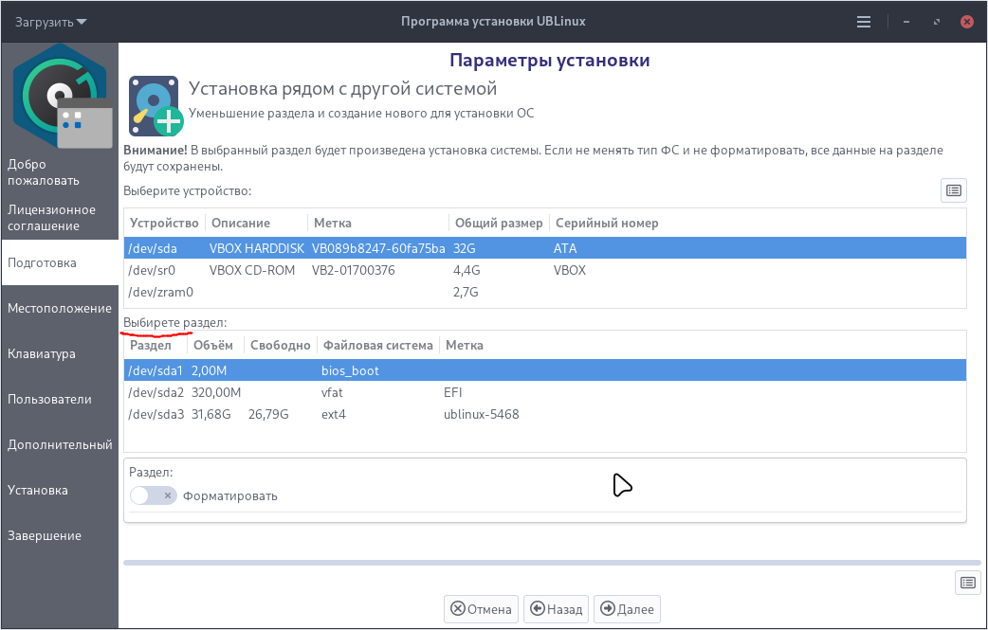Go back with the Назад button

click(556, 608)
